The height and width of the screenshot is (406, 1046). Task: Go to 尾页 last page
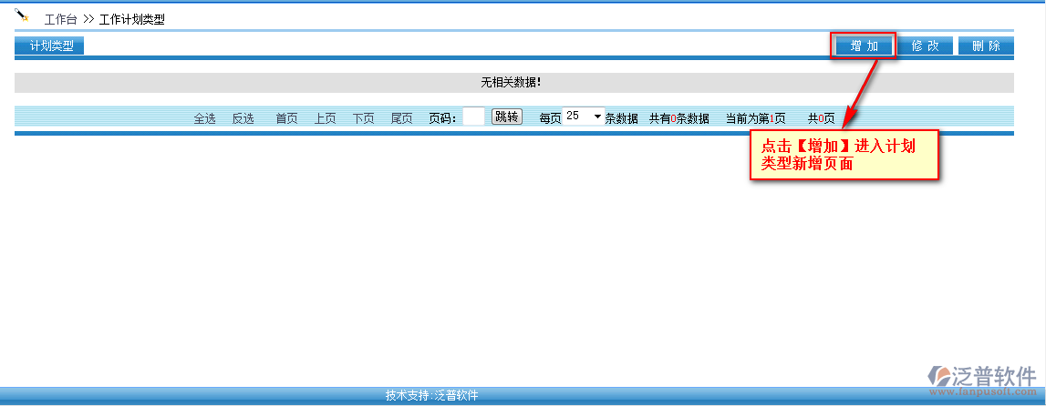(401, 118)
